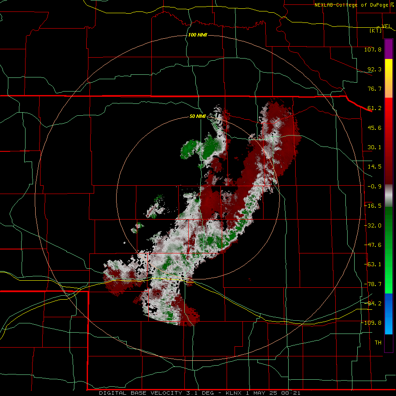This screenshot has width=396, height=396.
Task: Click the green segment of the velocity scale
Action: (389, 250)
